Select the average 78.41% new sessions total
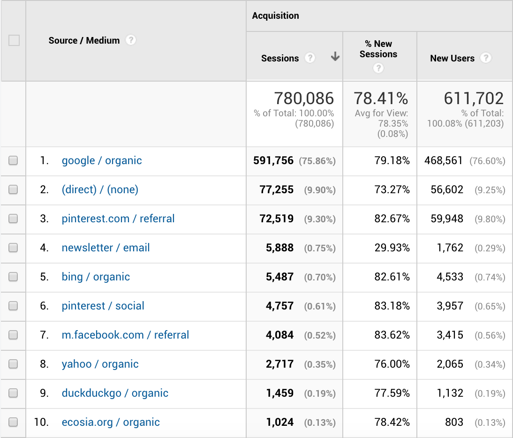The height and width of the screenshot is (438, 513). pyautogui.click(x=381, y=98)
